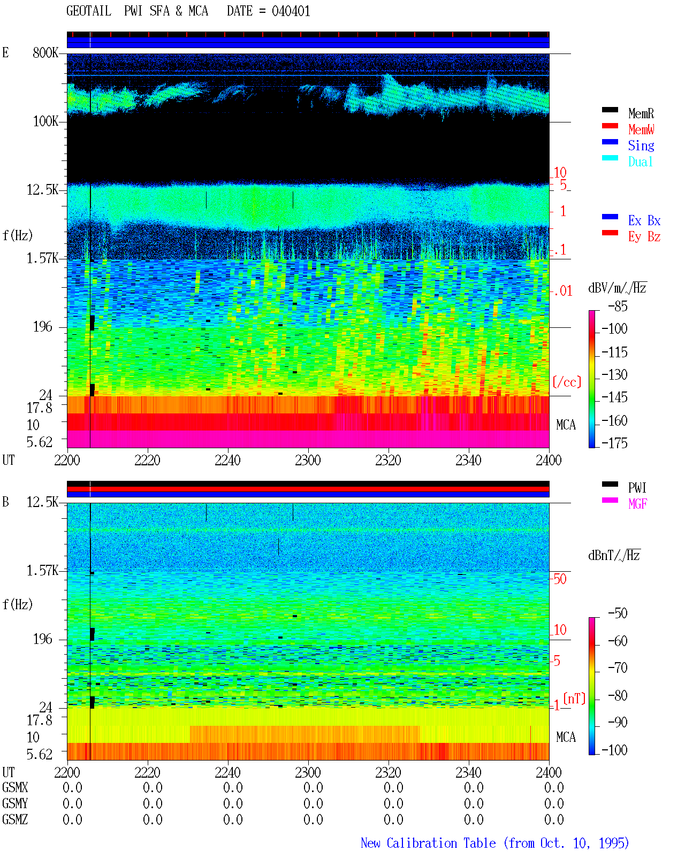This screenshot has width=685, height=852.
Task: Click the black MemR legend swatch
Action: click(610, 110)
